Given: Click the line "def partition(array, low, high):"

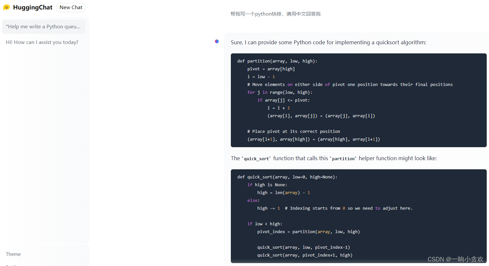Looking at the screenshot, I should [277, 61].
